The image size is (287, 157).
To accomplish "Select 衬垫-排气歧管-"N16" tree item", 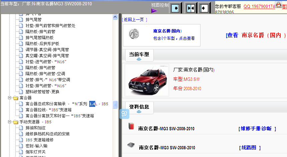I will (46, 86).
